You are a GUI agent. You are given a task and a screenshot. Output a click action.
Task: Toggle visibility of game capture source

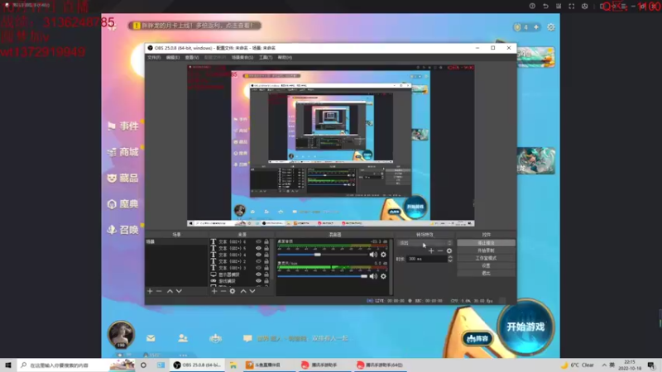pyautogui.click(x=258, y=281)
